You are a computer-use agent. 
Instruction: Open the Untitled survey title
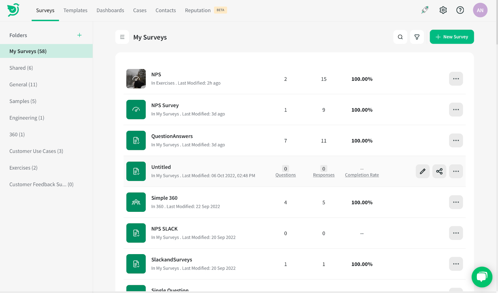click(161, 167)
